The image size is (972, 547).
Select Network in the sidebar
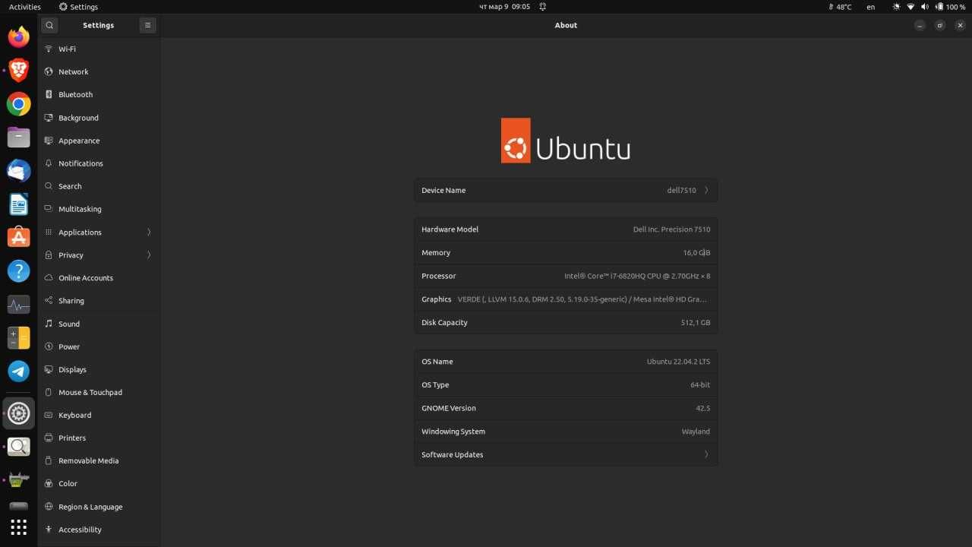click(x=99, y=71)
